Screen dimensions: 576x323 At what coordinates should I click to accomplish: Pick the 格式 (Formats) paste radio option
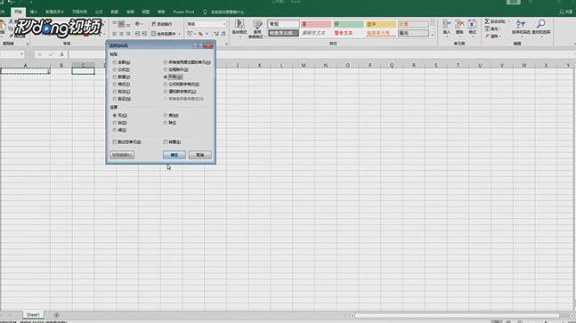click(122, 85)
